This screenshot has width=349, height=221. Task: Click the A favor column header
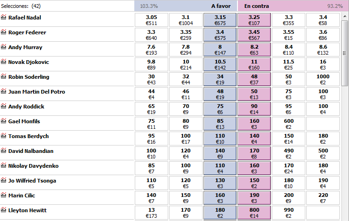[221, 6]
